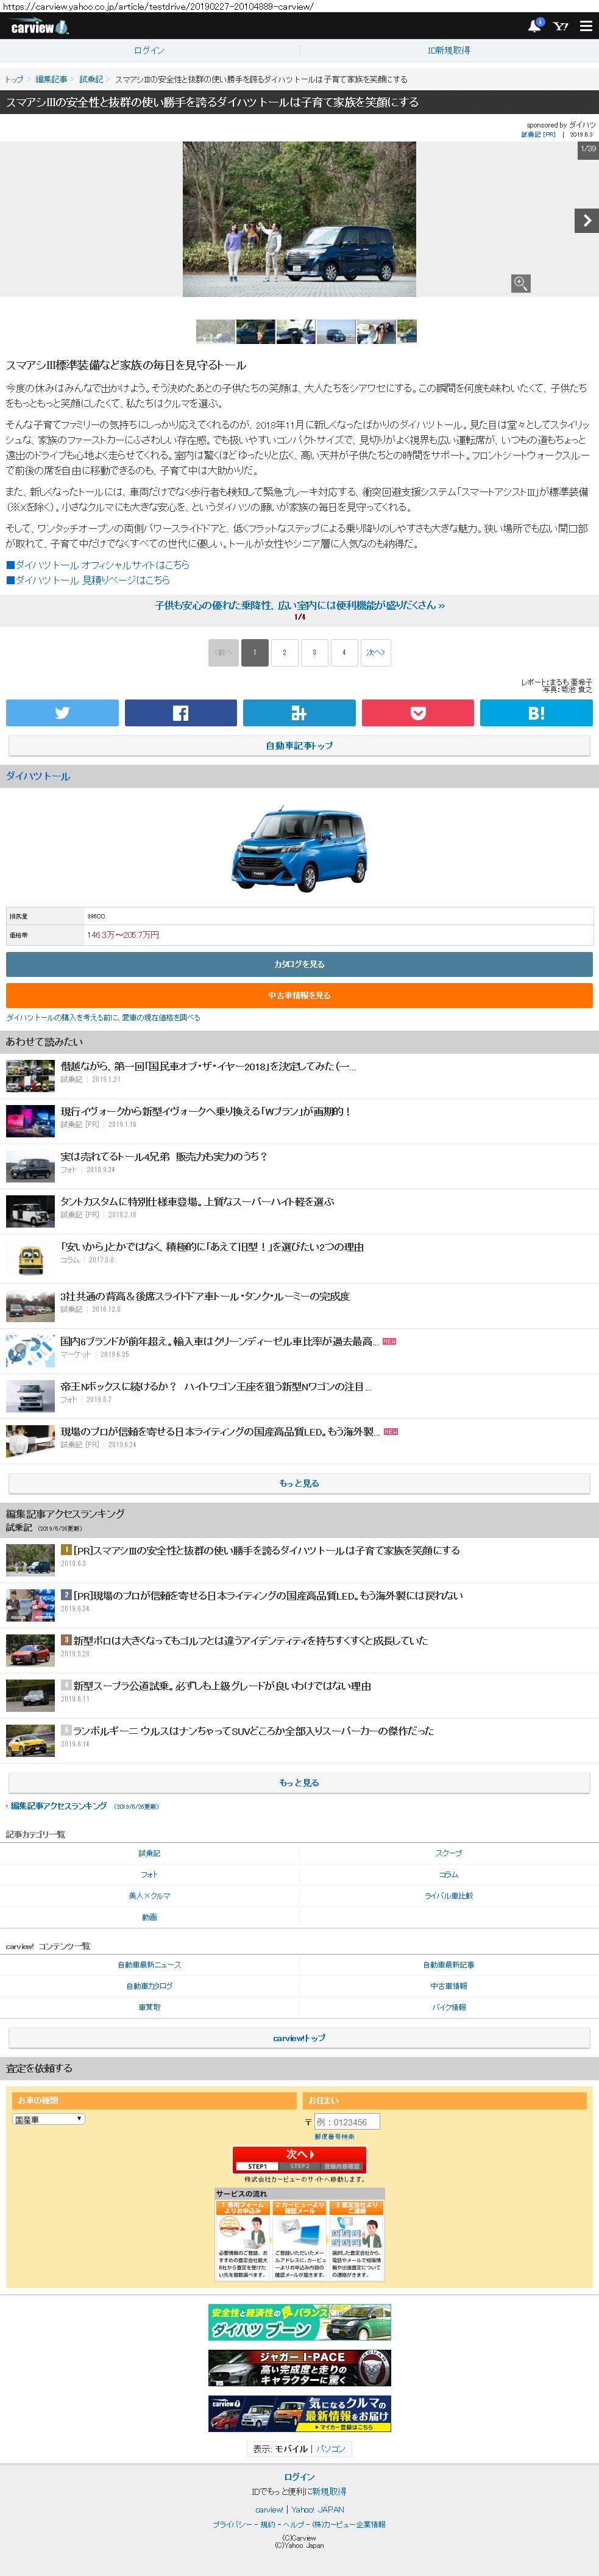Click the magnifier zoom icon on photo
The width and height of the screenshot is (599, 2576).
(520, 284)
